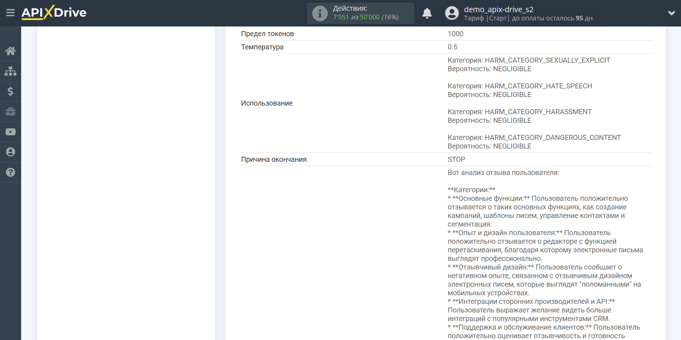This screenshot has height=340, width=681.
Task: Open profile icon in sidebar
Action: (x=10, y=152)
